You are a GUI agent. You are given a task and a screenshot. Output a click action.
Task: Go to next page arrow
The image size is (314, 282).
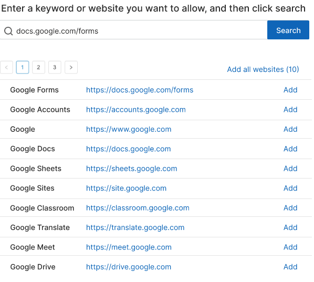(71, 67)
